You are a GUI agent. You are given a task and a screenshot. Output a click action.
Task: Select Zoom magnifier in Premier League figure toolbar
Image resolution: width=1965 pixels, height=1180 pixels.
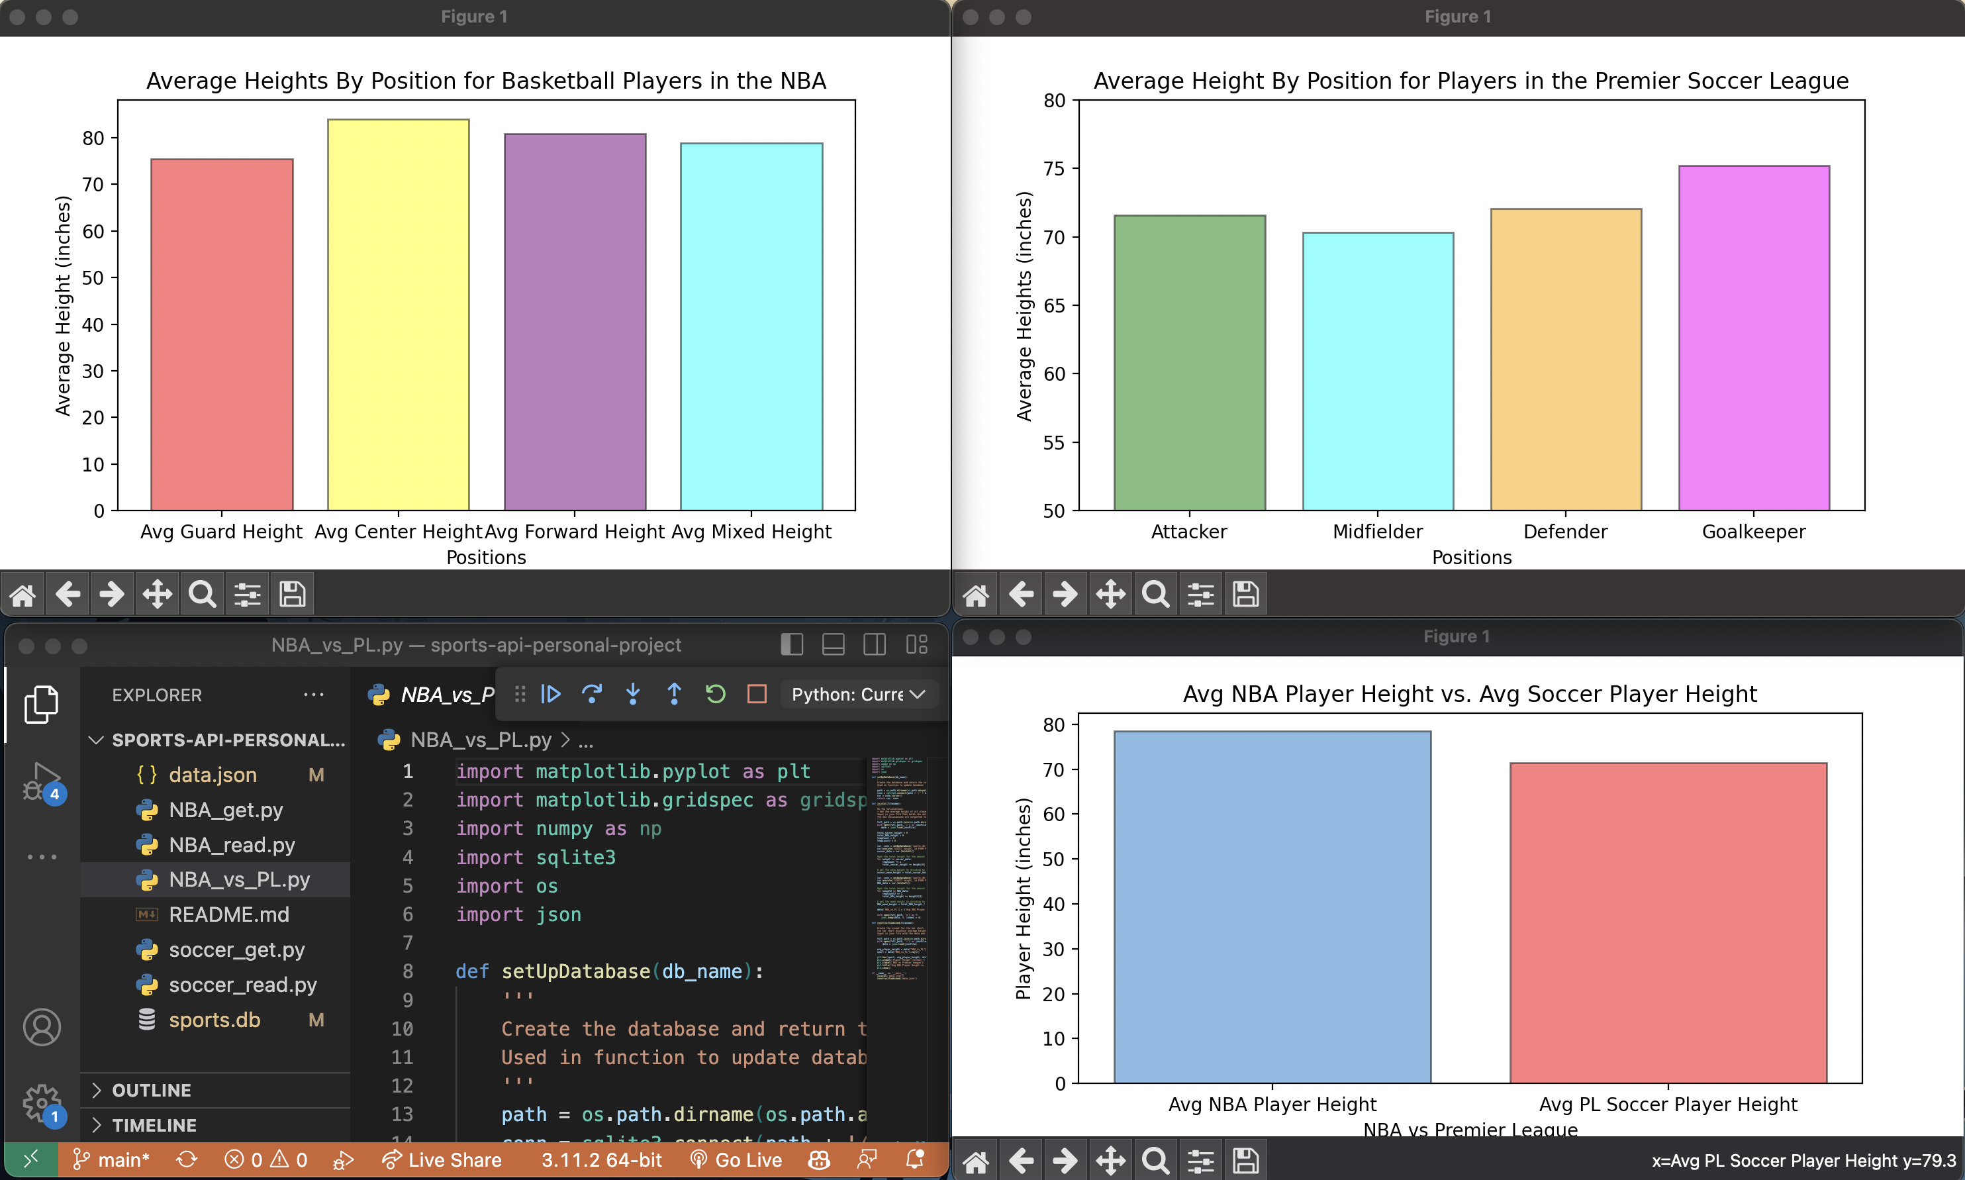pos(1155,594)
